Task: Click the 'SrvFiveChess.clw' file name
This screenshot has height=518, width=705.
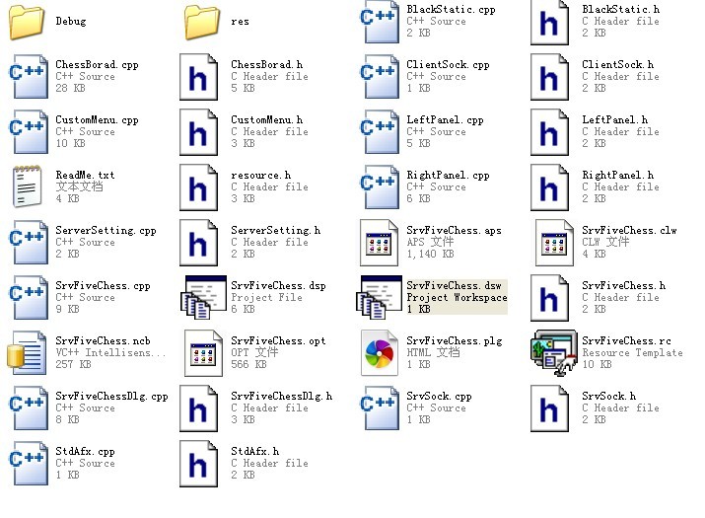Action: pos(629,231)
